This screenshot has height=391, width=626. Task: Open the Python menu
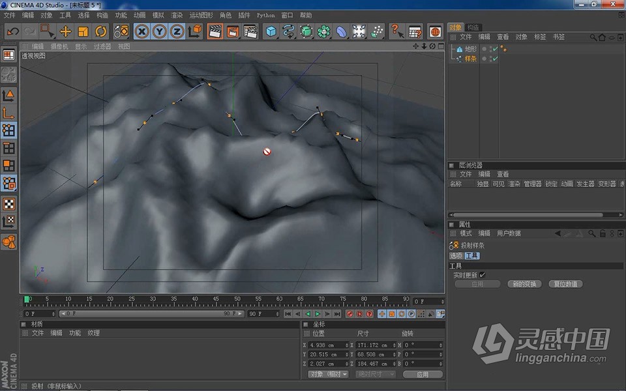[265, 15]
